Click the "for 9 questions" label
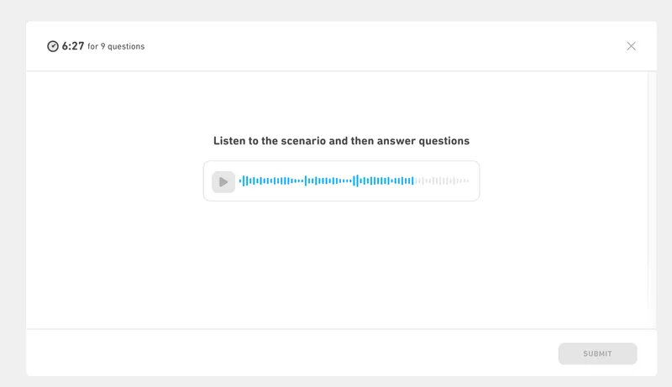 click(x=116, y=47)
